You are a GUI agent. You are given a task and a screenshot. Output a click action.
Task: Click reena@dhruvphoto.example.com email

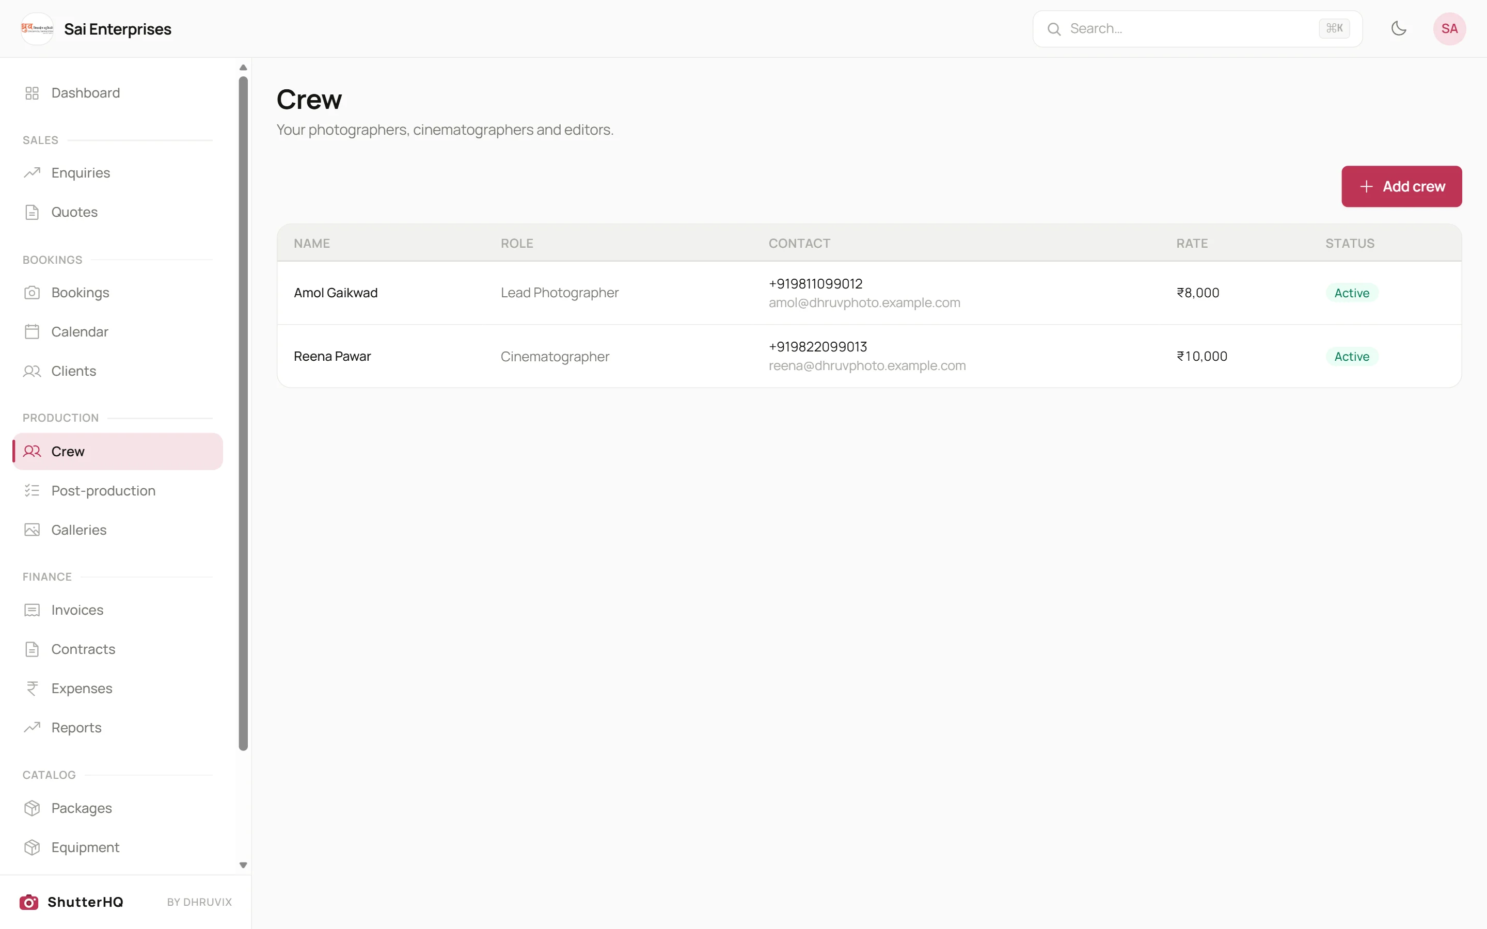tap(867, 365)
